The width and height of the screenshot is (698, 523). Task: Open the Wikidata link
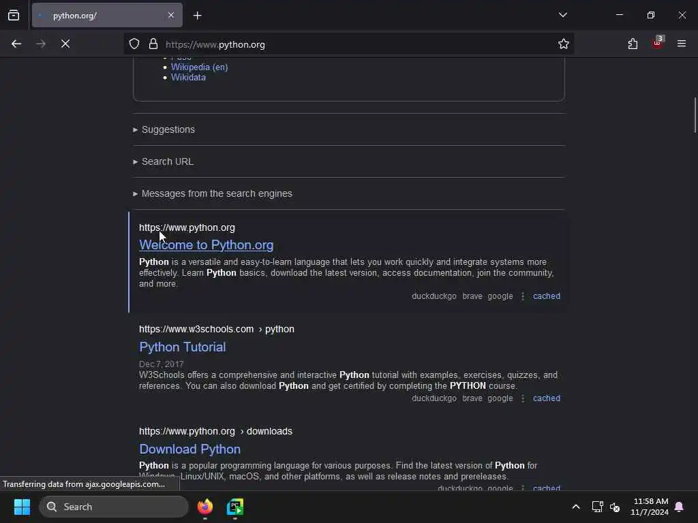tap(188, 78)
